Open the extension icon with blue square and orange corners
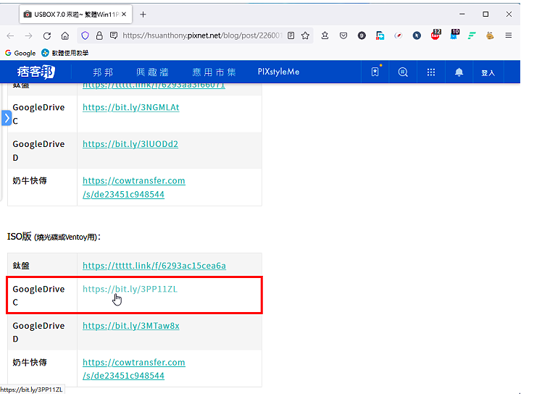Image resolution: width=542 pixels, height=404 pixels. (380, 35)
